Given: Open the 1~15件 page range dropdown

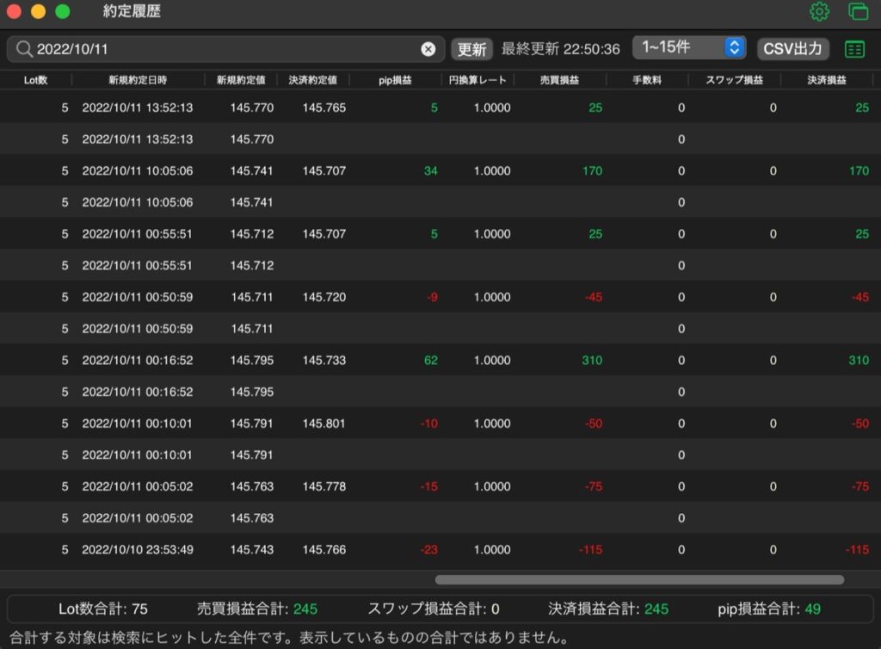Looking at the screenshot, I should [689, 47].
